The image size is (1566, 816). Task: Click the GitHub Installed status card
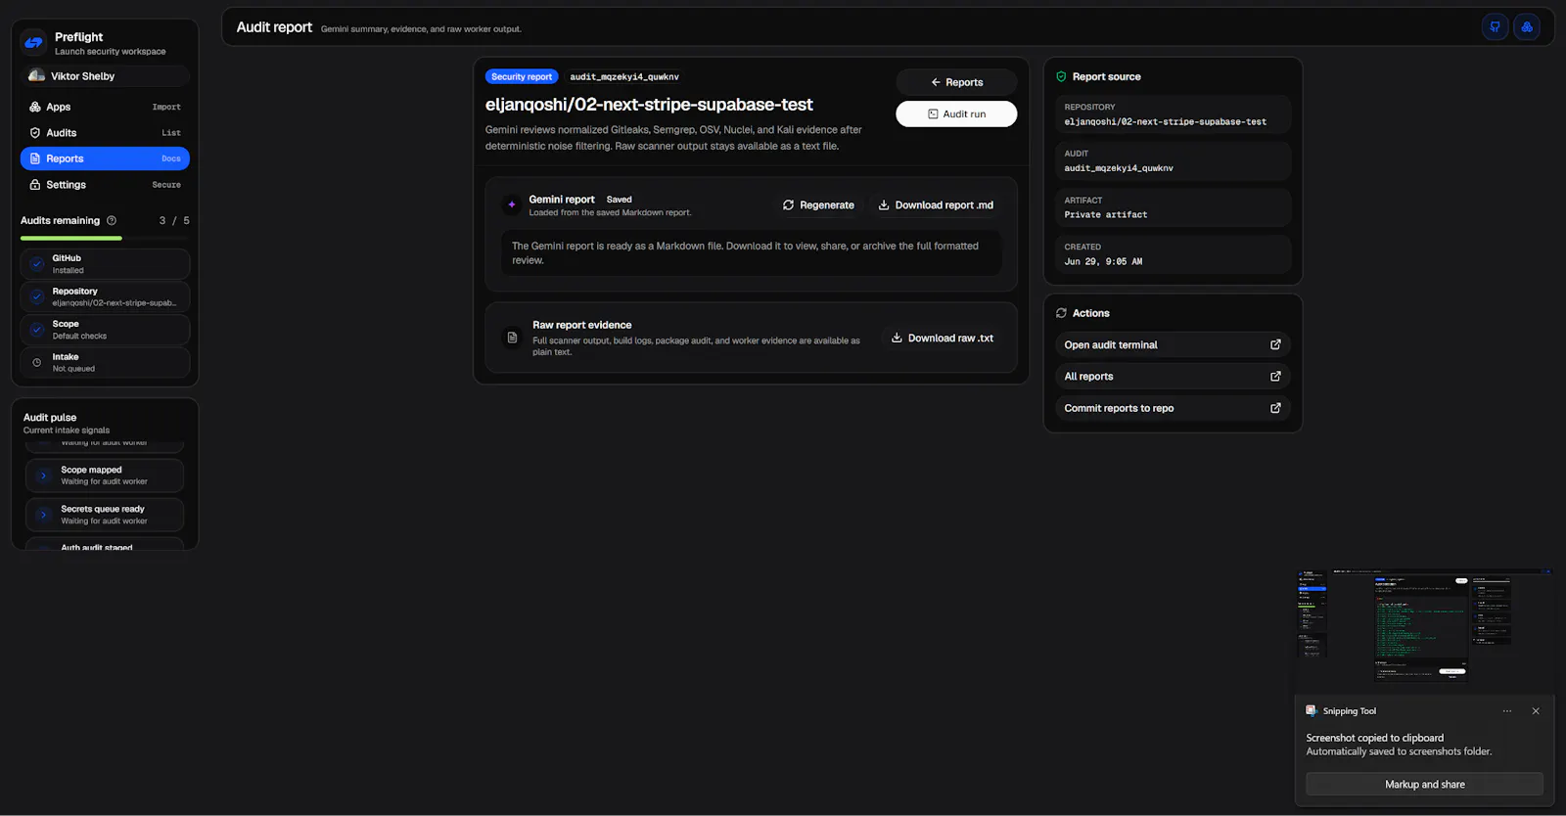point(105,264)
